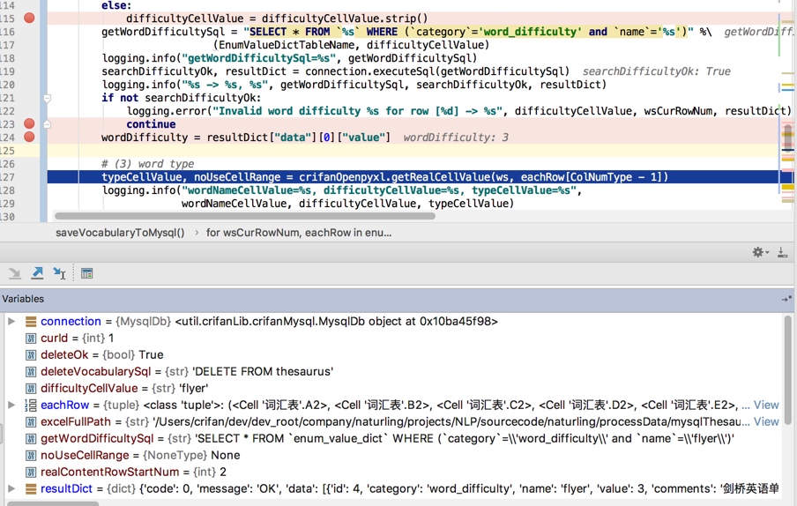This screenshot has height=506, width=797.
Task: Collapse the 'if not searchDifficultyOk' code fold
Action: tap(47, 98)
